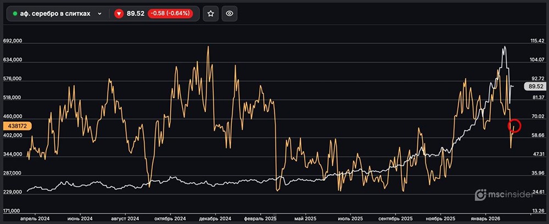Click the red down-arrow price indicator
549x224 pixels.
(119, 14)
